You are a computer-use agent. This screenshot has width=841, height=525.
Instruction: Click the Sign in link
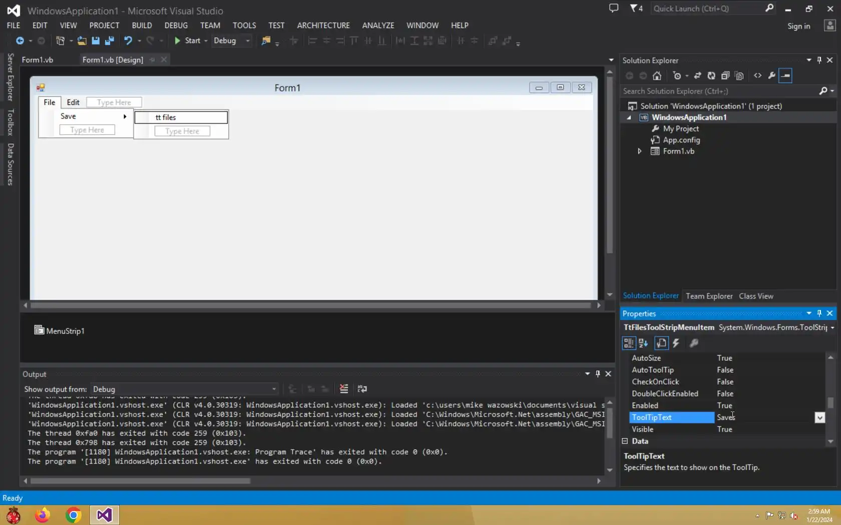click(798, 26)
